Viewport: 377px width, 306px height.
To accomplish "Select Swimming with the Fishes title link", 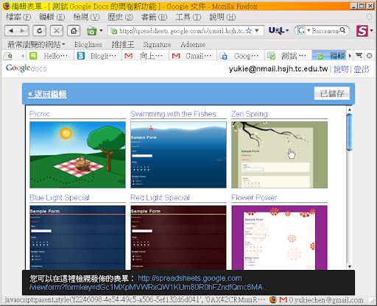I will click(173, 114).
